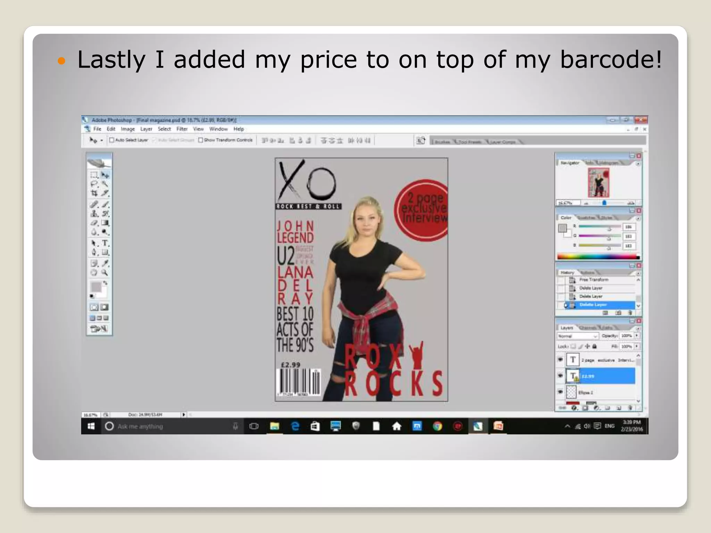
Task: Select the Eyedropper tool
Action: point(105,263)
